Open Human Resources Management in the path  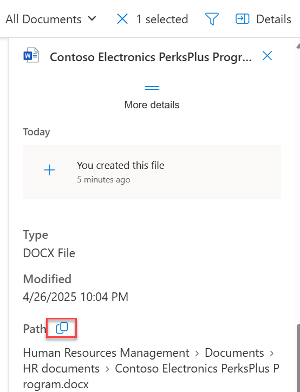coord(106,353)
